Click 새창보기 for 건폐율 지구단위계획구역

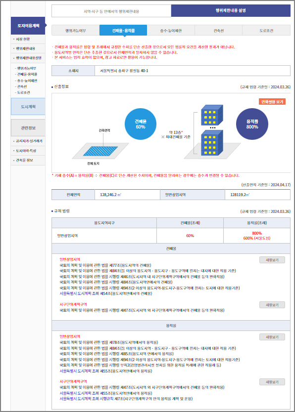(x=272, y=305)
